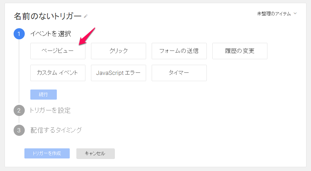Expand the 配信するタイミング step heading

(x=56, y=130)
